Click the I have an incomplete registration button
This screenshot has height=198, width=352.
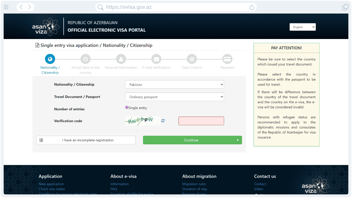coord(86,140)
